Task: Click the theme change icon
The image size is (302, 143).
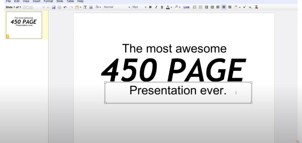Action: pyautogui.click(x=77, y=7)
